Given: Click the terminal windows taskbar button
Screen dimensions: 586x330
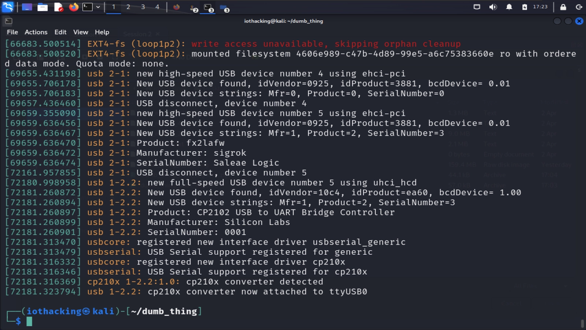Looking at the screenshot, I should 208,8.
